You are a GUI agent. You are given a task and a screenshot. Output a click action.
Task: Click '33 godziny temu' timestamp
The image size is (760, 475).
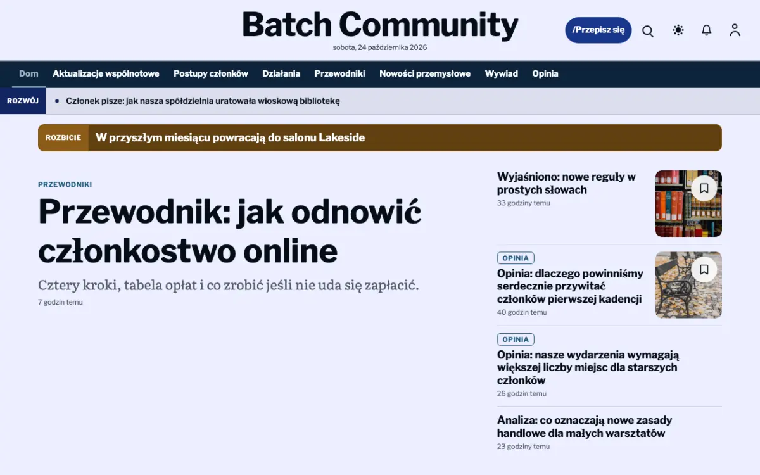[x=524, y=203]
